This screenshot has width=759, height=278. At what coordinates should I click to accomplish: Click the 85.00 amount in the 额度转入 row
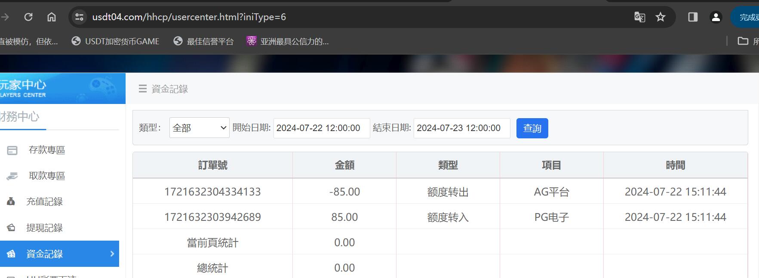click(x=344, y=217)
